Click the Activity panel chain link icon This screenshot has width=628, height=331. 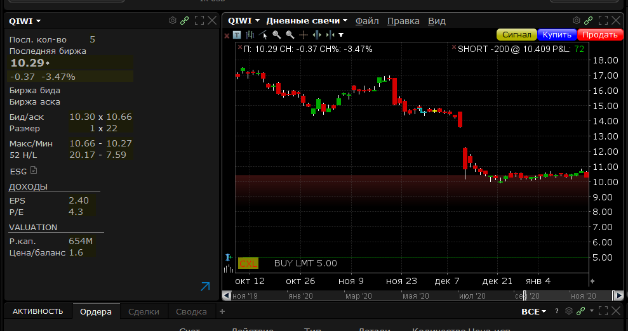581,311
